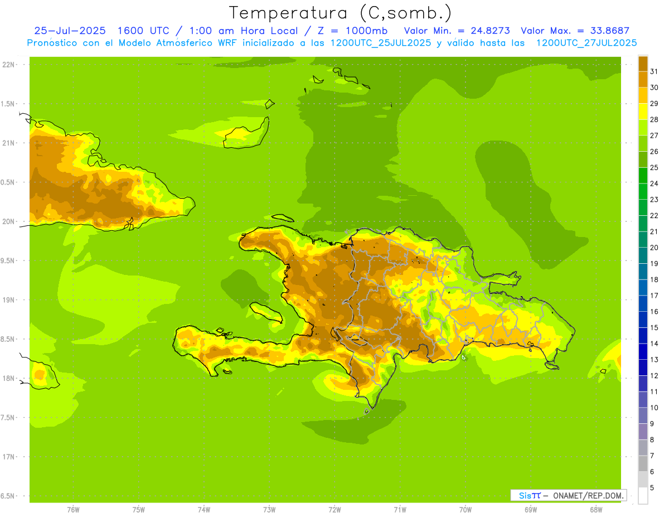Click the title "Temperatura (C,somb.)"
669x517 pixels.
(x=341, y=13)
